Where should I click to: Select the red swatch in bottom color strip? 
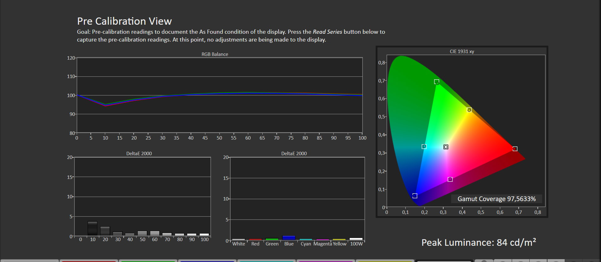[89, 260]
